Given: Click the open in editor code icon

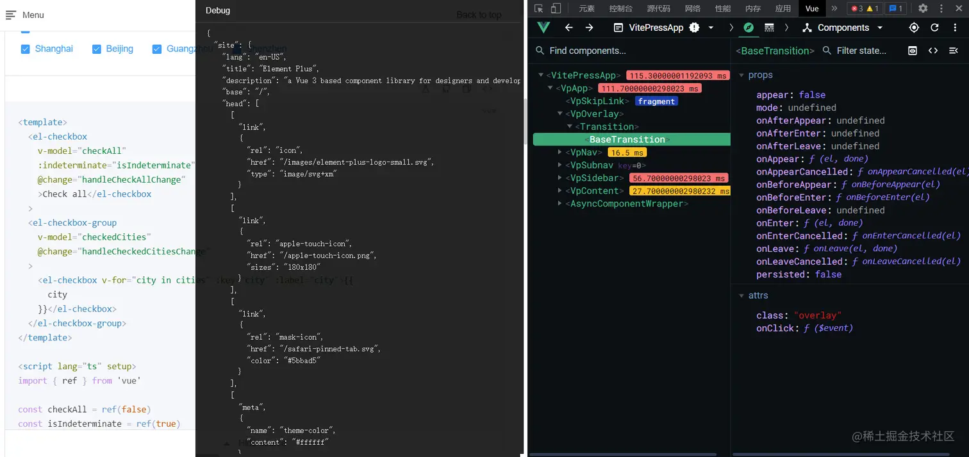Looking at the screenshot, I should (933, 51).
